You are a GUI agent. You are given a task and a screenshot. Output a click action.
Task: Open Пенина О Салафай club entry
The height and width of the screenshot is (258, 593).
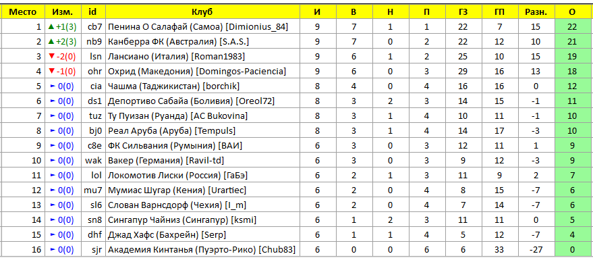pyautogui.click(x=198, y=27)
